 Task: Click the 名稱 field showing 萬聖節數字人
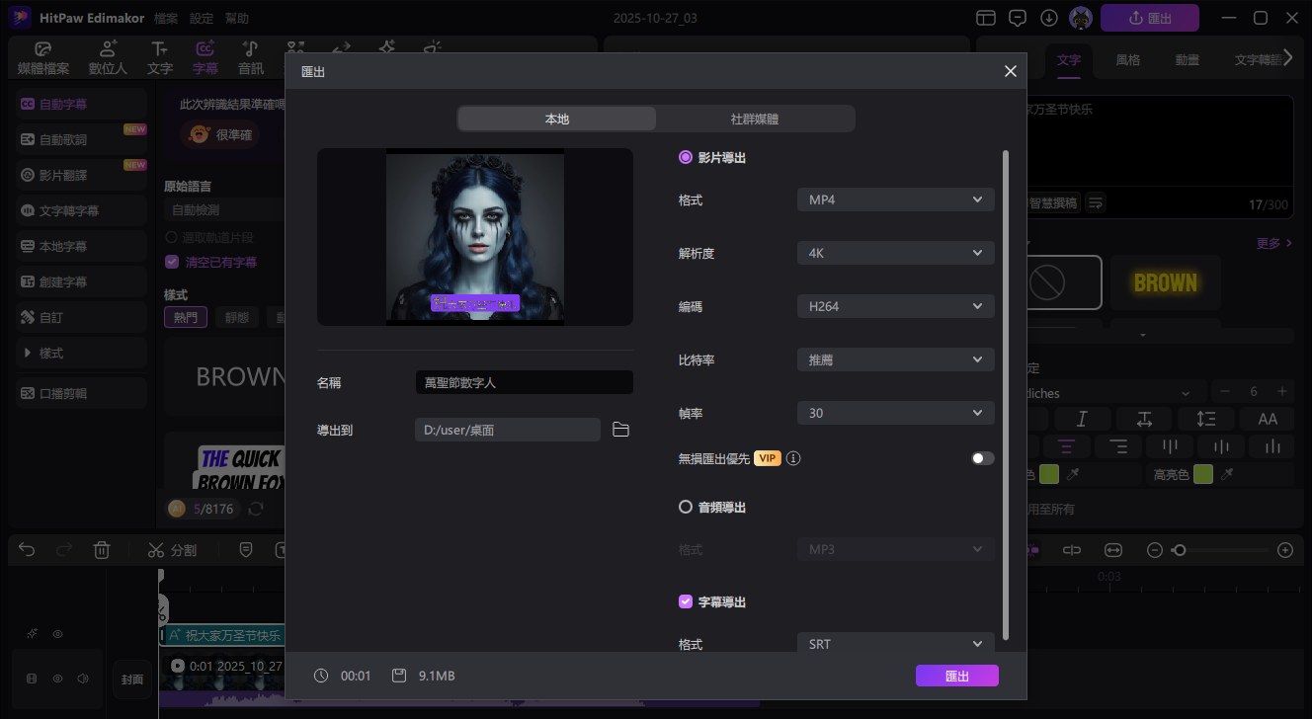[524, 382]
